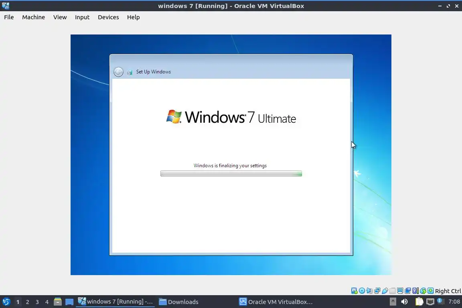
Task: Click the VirtualBox window icon in title bar
Action: coord(5,6)
